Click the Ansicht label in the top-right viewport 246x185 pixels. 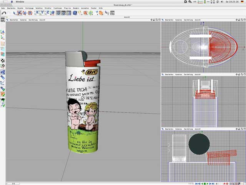(198, 20)
